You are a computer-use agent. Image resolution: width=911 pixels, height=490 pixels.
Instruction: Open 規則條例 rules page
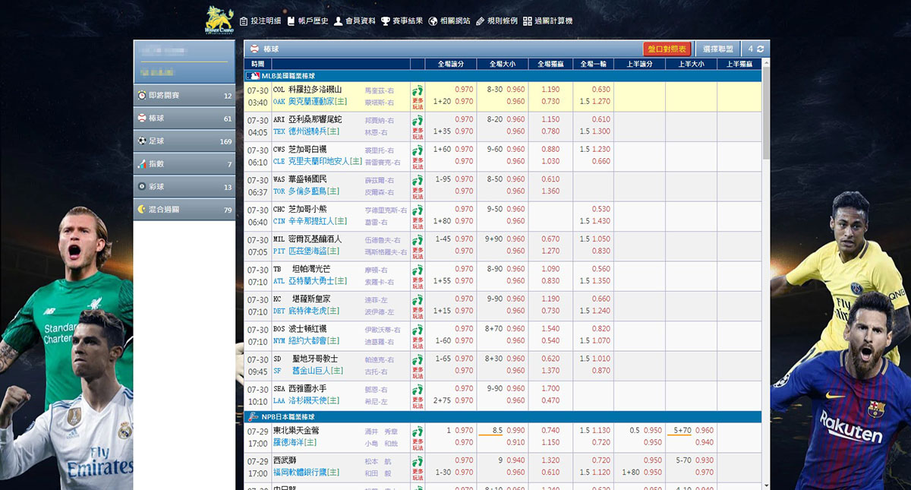pyautogui.click(x=496, y=21)
